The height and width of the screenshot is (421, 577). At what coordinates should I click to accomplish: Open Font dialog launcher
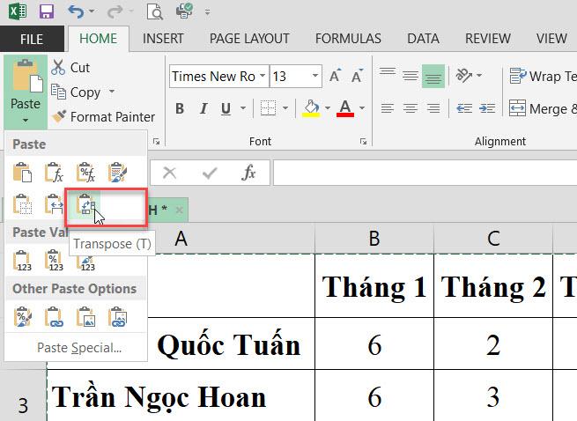pyautogui.click(x=363, y=142)
